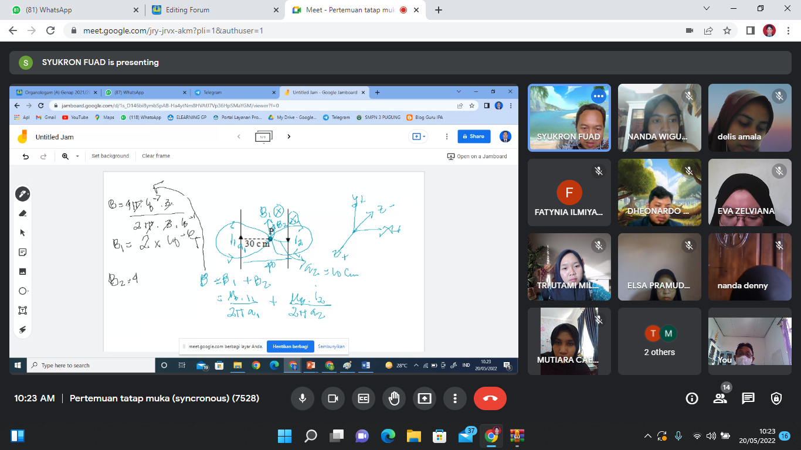The height and width of the screenshot is (450, 801).
Task: Toggle the microphone in Meet controls
Action: (x=303, y=398)
